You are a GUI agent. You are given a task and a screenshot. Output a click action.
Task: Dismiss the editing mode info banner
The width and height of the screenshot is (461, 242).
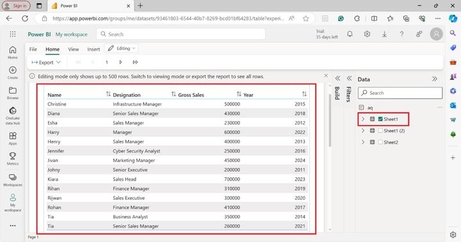[326, 76]
